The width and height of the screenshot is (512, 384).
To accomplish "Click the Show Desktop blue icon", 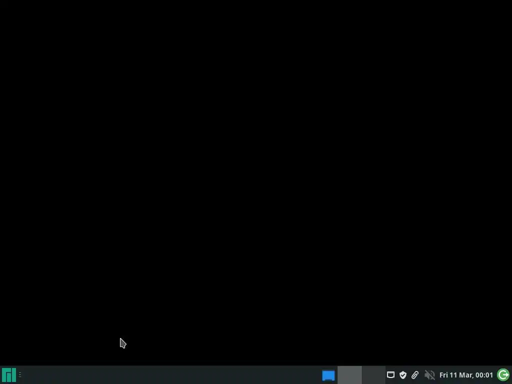I will click(328, 375).
